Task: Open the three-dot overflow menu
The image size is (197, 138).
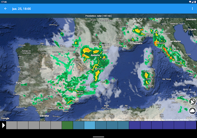Action: pyautogui.click(x=192, y=8)
